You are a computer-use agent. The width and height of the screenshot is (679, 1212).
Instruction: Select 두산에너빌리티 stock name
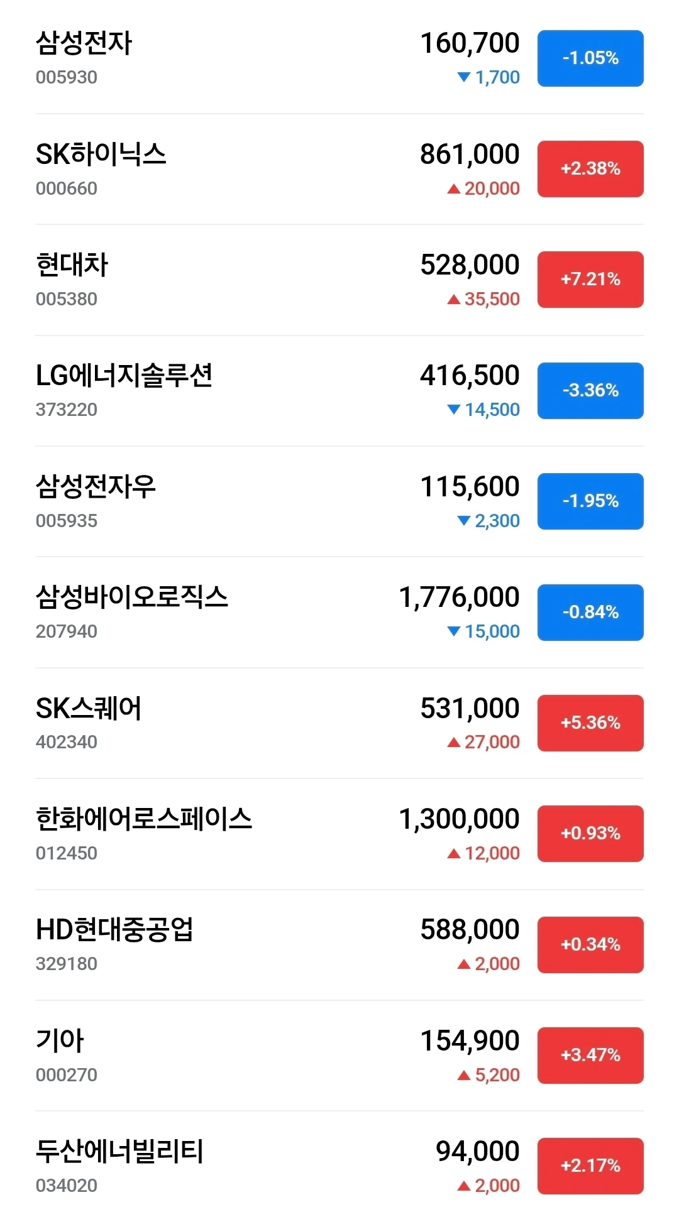click(119, 1151)
